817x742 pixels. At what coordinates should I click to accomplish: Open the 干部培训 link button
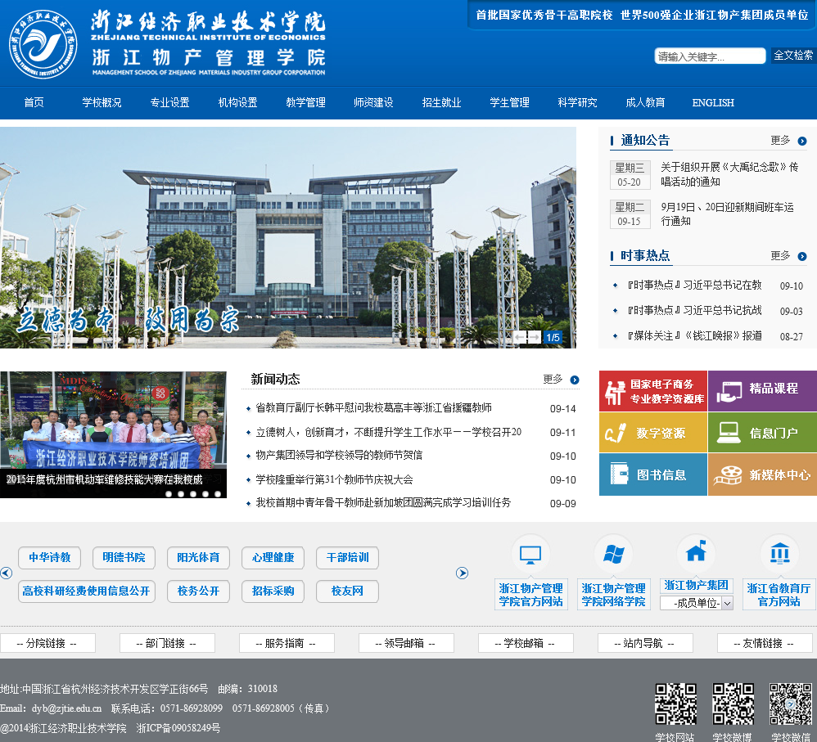[x=348, y=558]
